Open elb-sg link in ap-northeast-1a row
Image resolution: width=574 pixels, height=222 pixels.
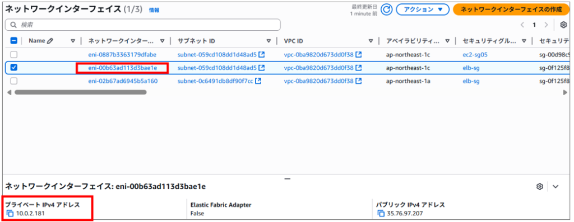(471, 81)
